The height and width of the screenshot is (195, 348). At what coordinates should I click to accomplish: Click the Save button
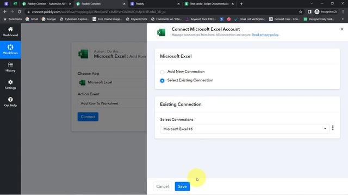click(182, 186)
